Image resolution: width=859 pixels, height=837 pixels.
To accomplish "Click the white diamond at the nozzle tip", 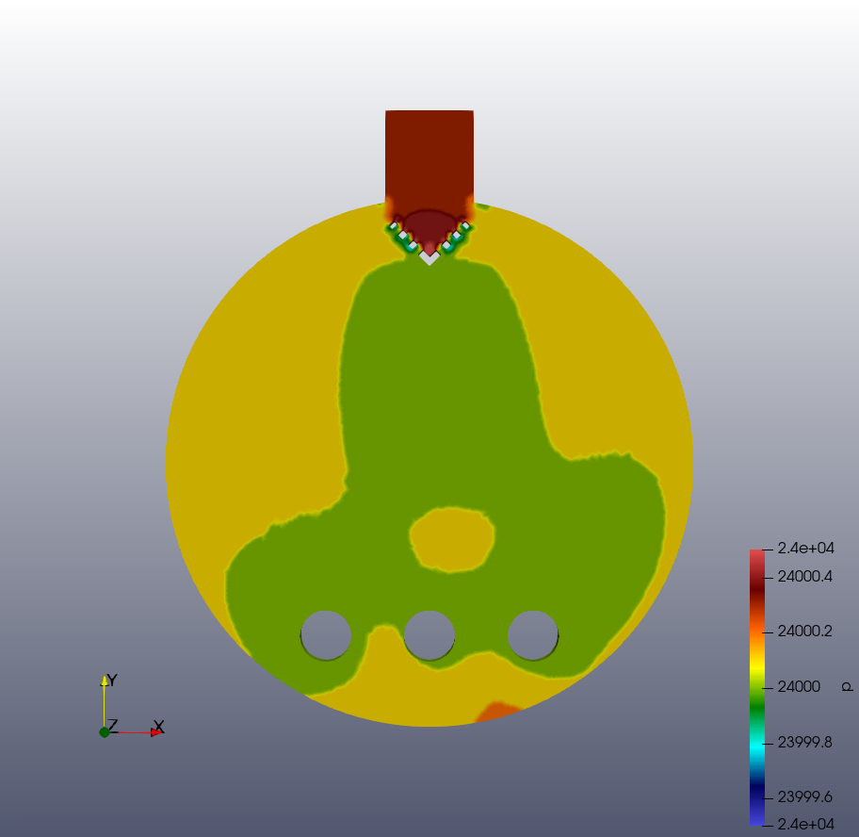I will pos(429,257).
